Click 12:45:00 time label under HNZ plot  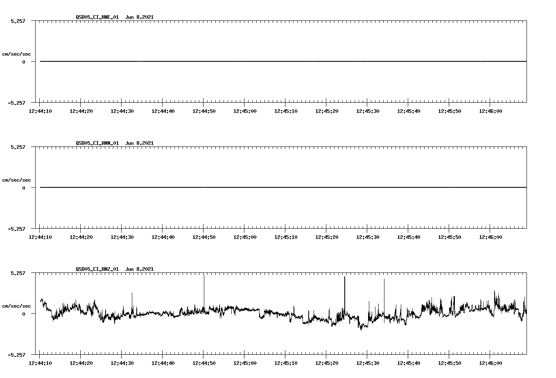click(245, 363)
